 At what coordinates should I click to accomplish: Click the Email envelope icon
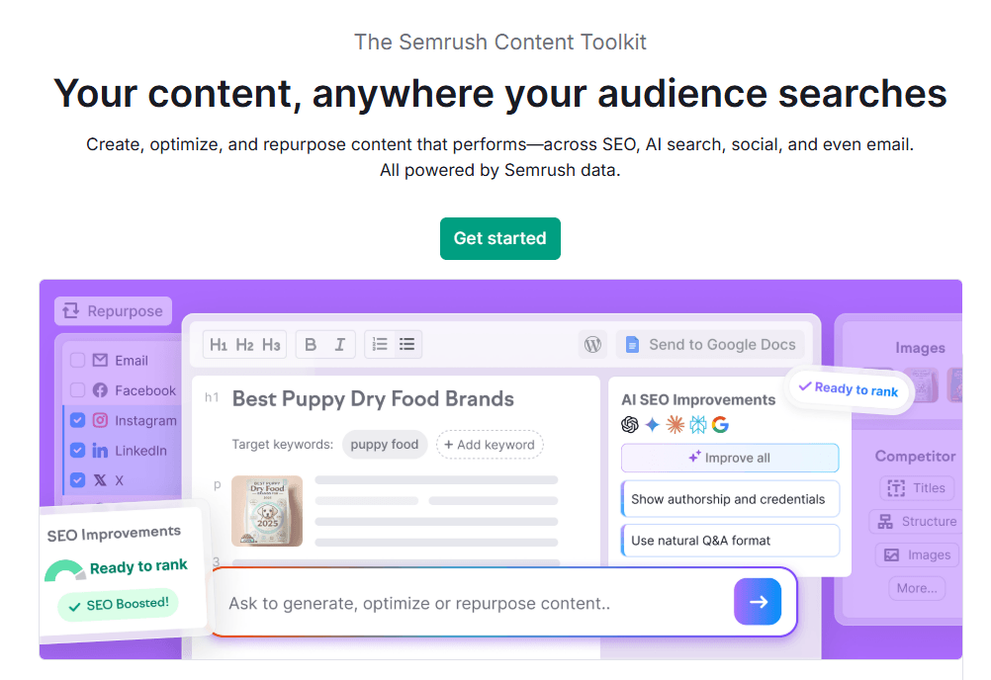click(100, 361)
